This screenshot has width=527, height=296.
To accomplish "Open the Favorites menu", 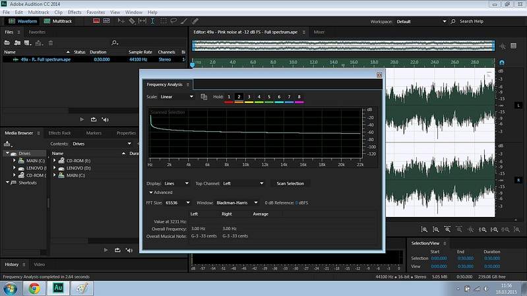I will point(96,12).
